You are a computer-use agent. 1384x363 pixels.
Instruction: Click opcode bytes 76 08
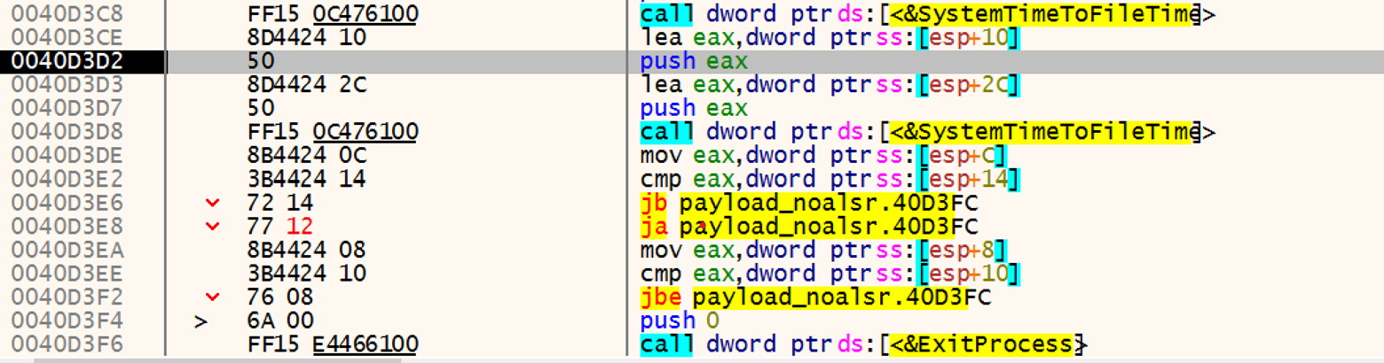click(x=280, y=296)
